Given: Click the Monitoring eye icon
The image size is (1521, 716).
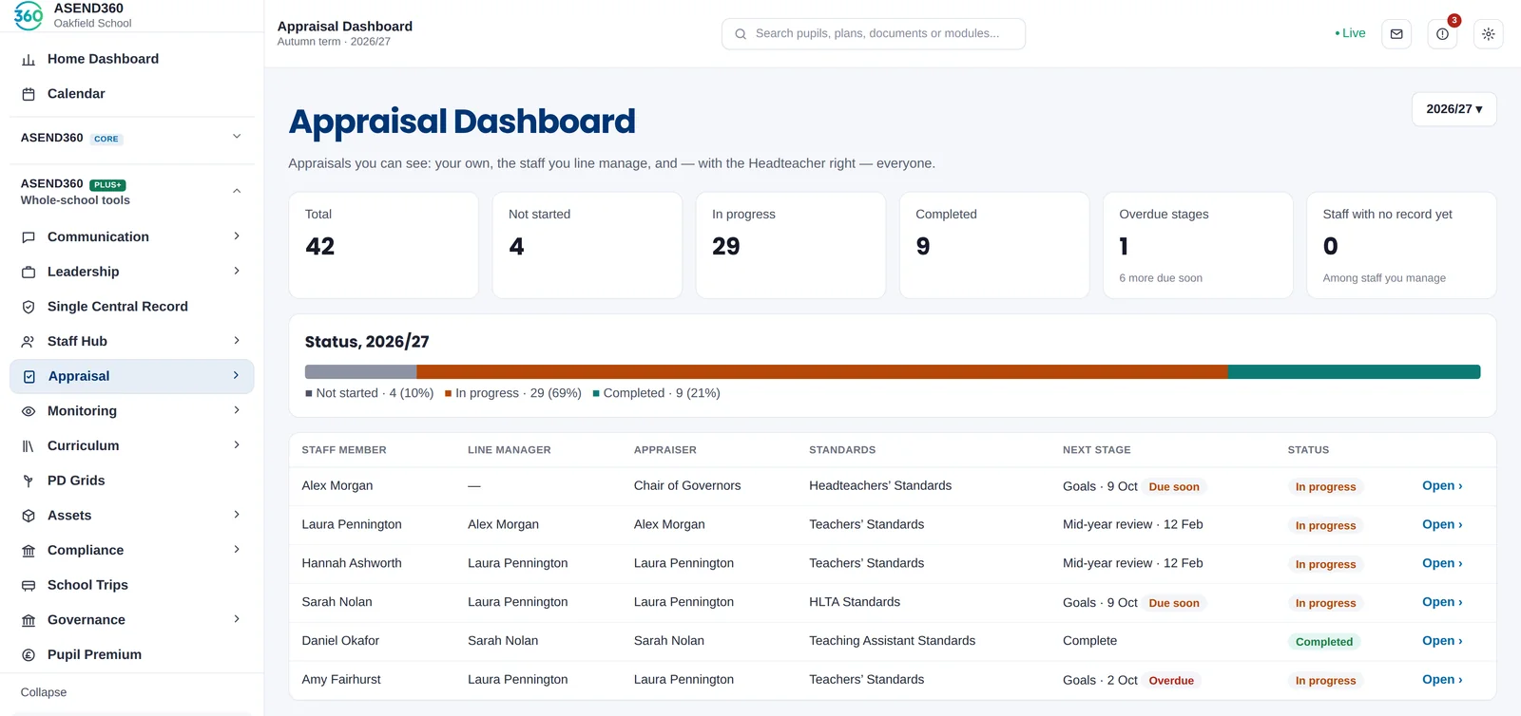Looking at the screenshot, I should (x=29, y=411).
